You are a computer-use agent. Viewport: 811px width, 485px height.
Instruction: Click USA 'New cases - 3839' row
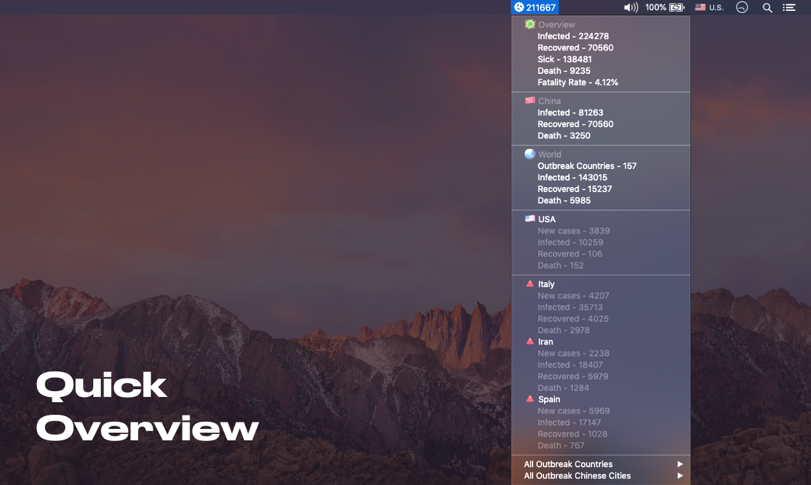(x=601, y=231)
